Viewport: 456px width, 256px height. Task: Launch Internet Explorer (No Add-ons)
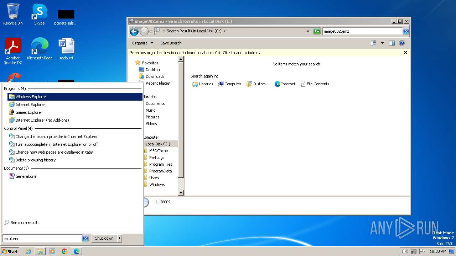click(x=75, y=120)
